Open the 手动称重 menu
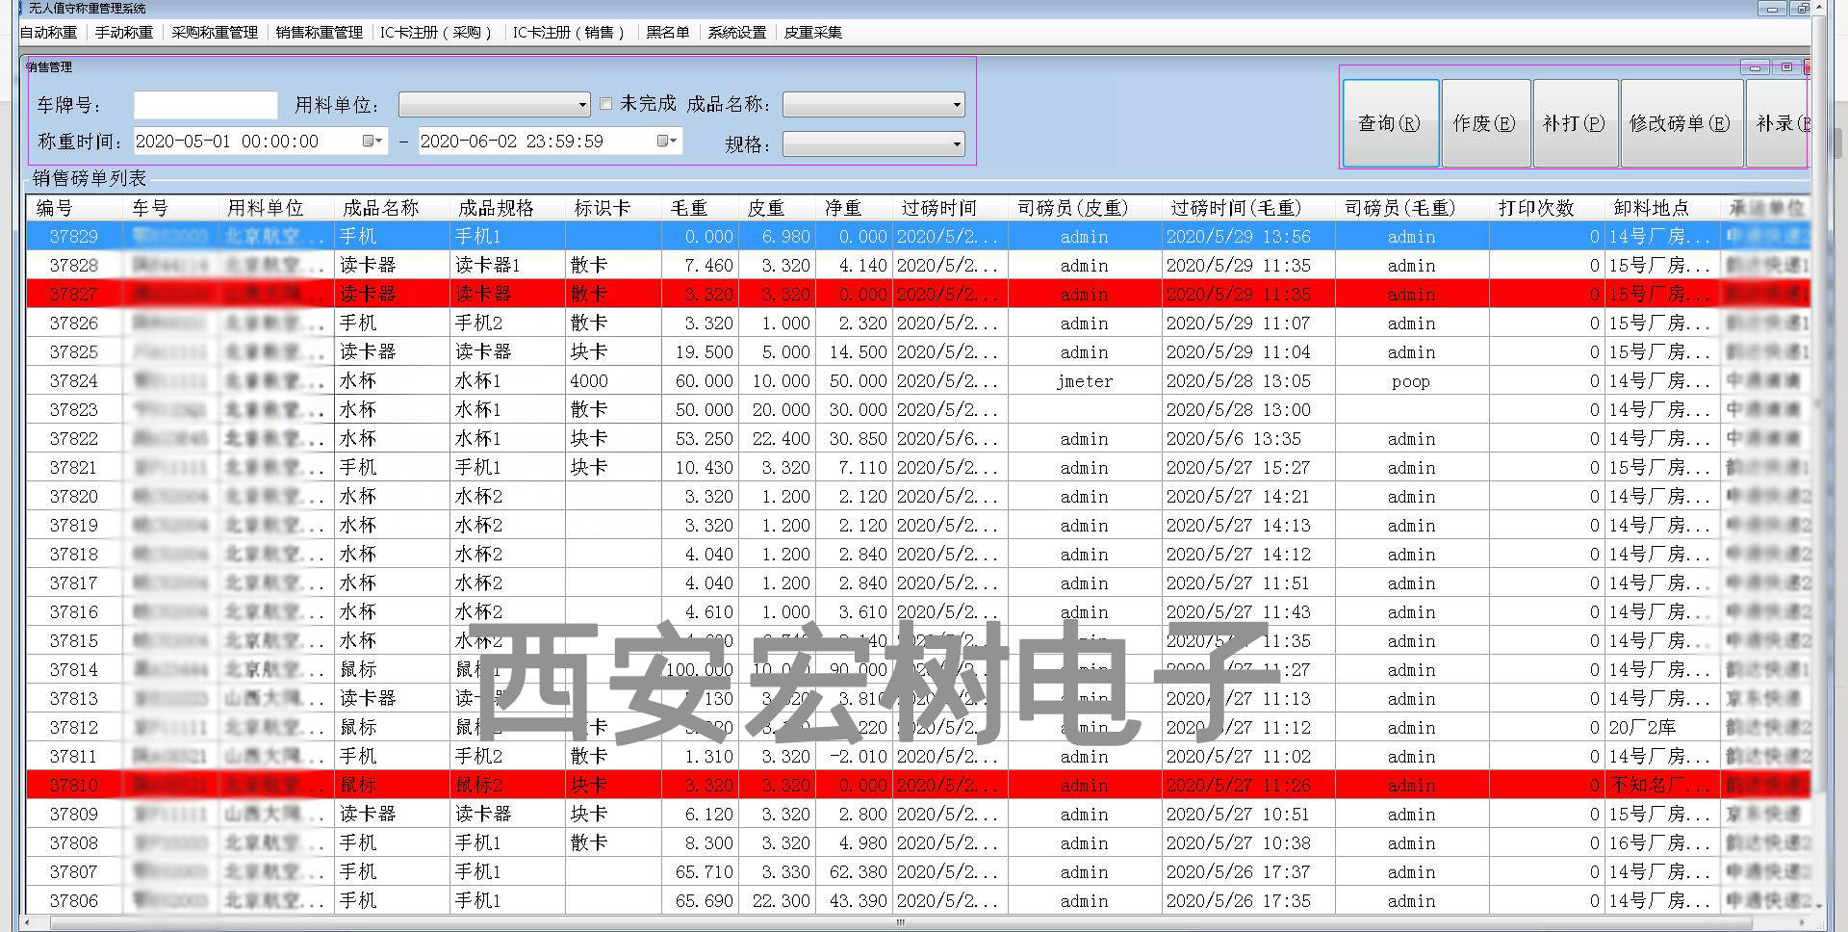1848x932 pixels. pos(124,32)
